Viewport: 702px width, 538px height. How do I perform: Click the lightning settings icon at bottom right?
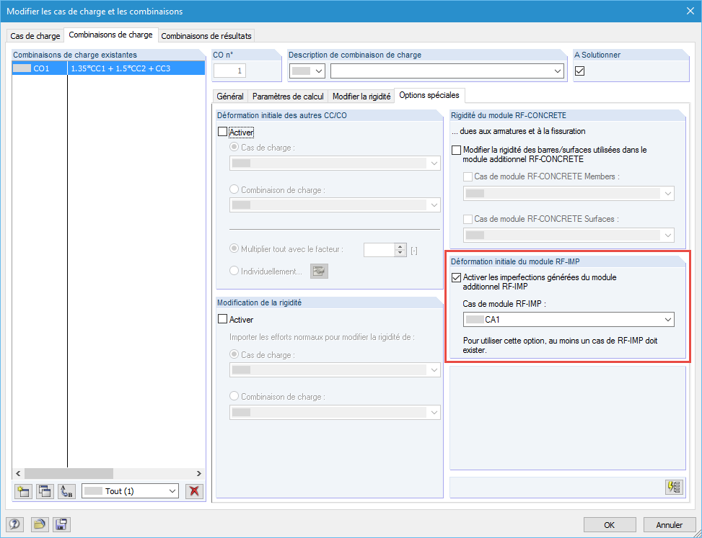click(x=675, y=487)
